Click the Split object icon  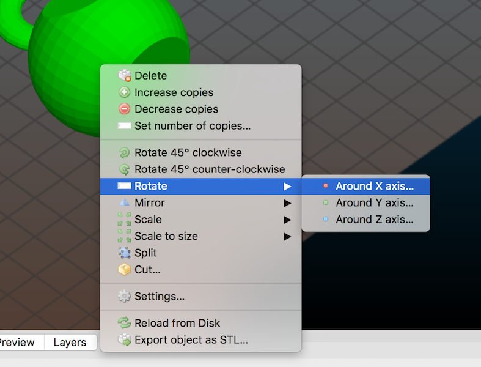click(x=124, y=253)
